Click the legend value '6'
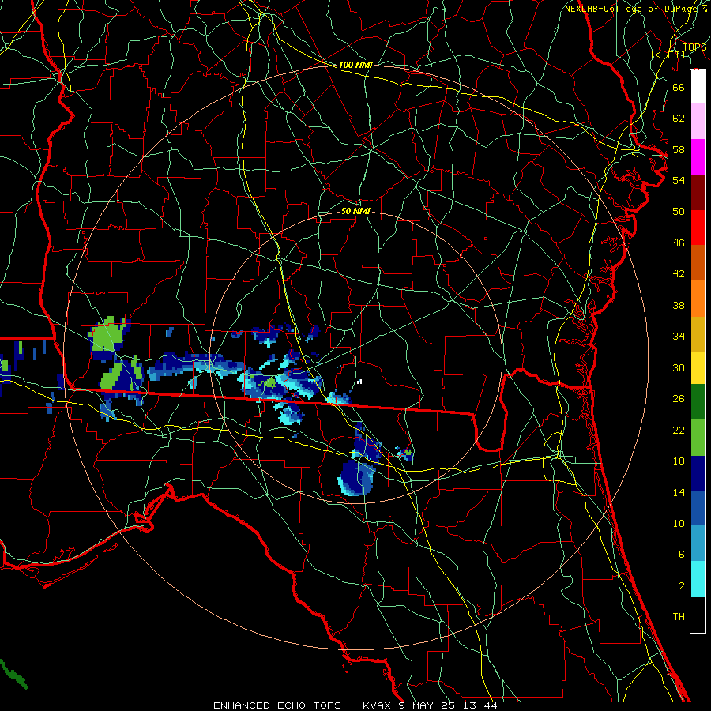Viewport: 711px width, 711px height. point(681,555)
